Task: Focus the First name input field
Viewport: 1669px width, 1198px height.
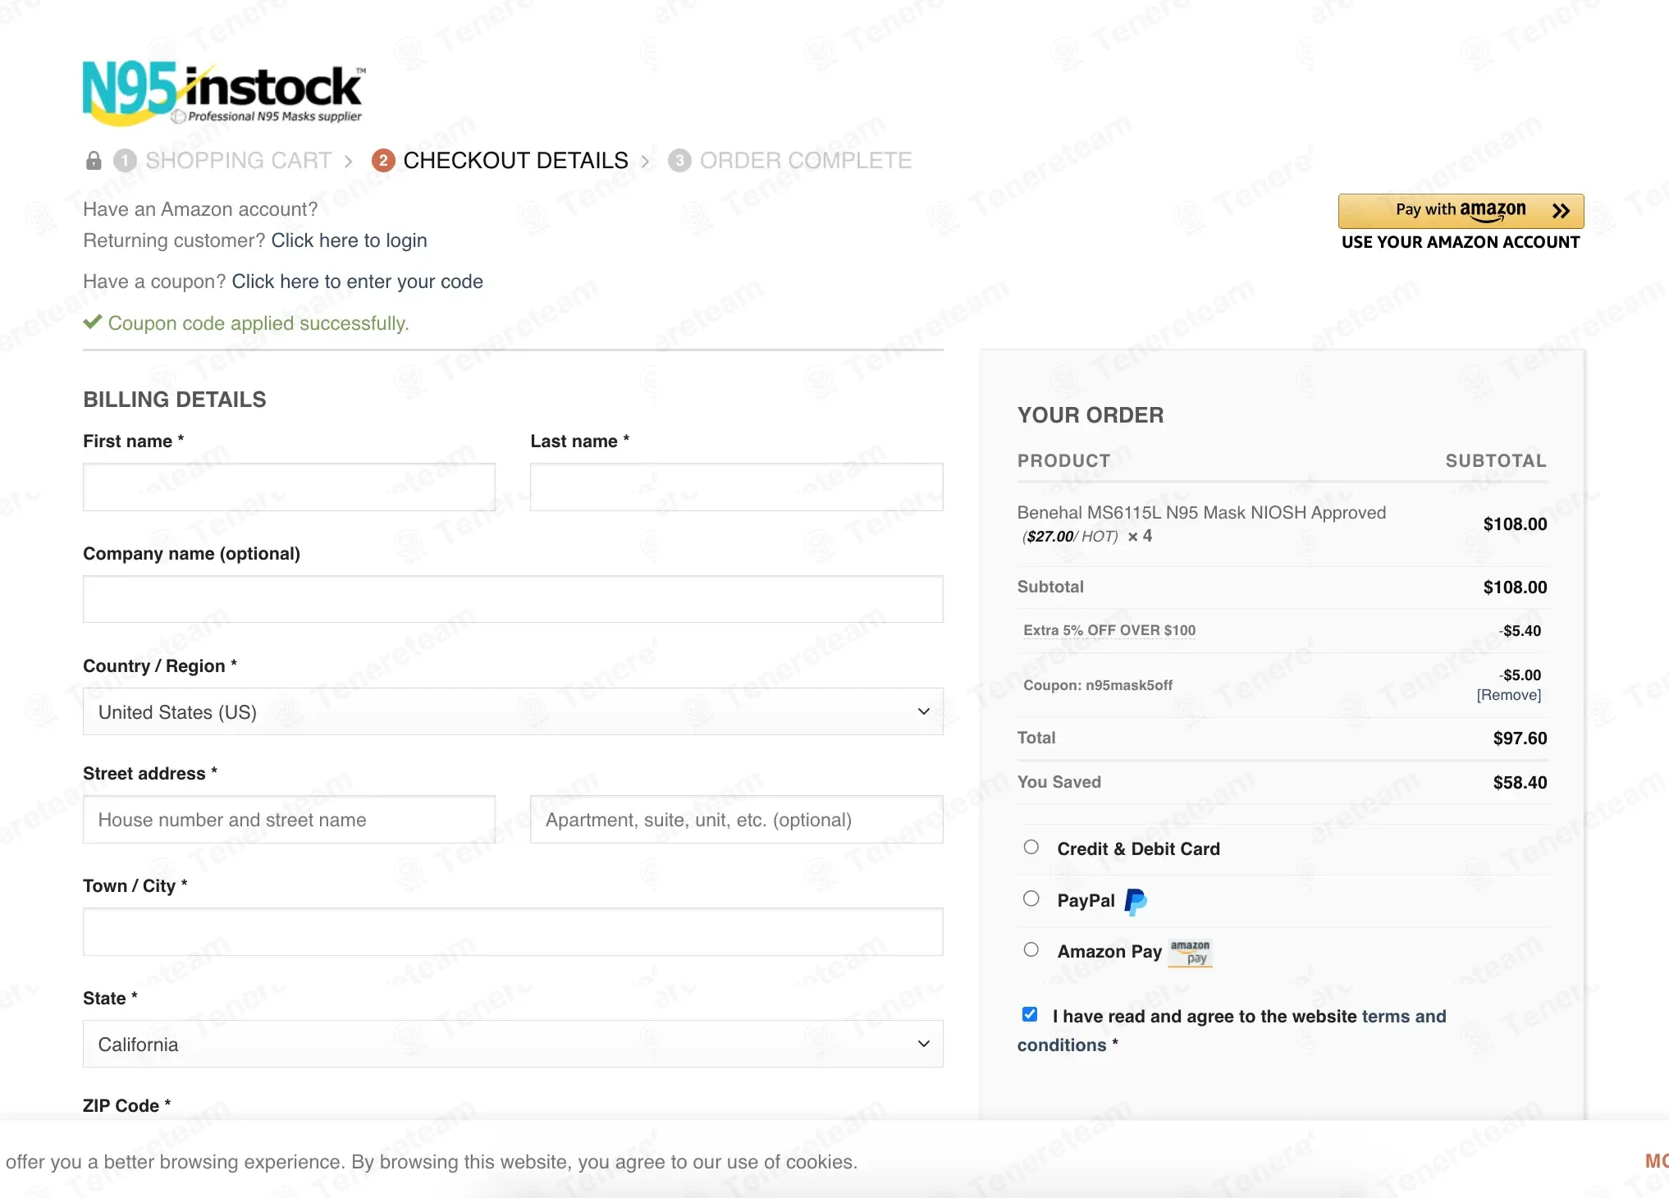Action: click(289, 487)
